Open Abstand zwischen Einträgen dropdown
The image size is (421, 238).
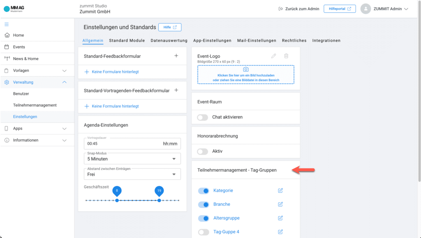(x=132, y=174)
